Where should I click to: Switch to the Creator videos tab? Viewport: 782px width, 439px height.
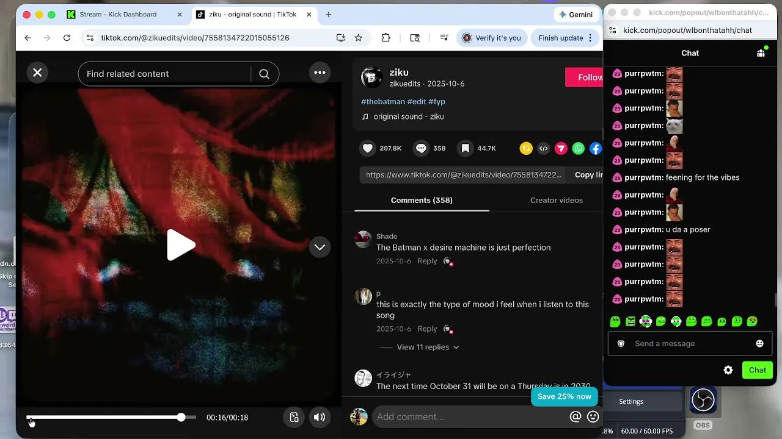[557, 200]
